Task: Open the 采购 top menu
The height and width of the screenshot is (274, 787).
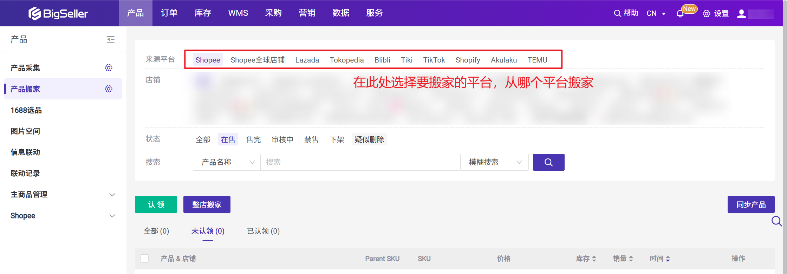Action: pyautogui.click(x=273, y=13)
